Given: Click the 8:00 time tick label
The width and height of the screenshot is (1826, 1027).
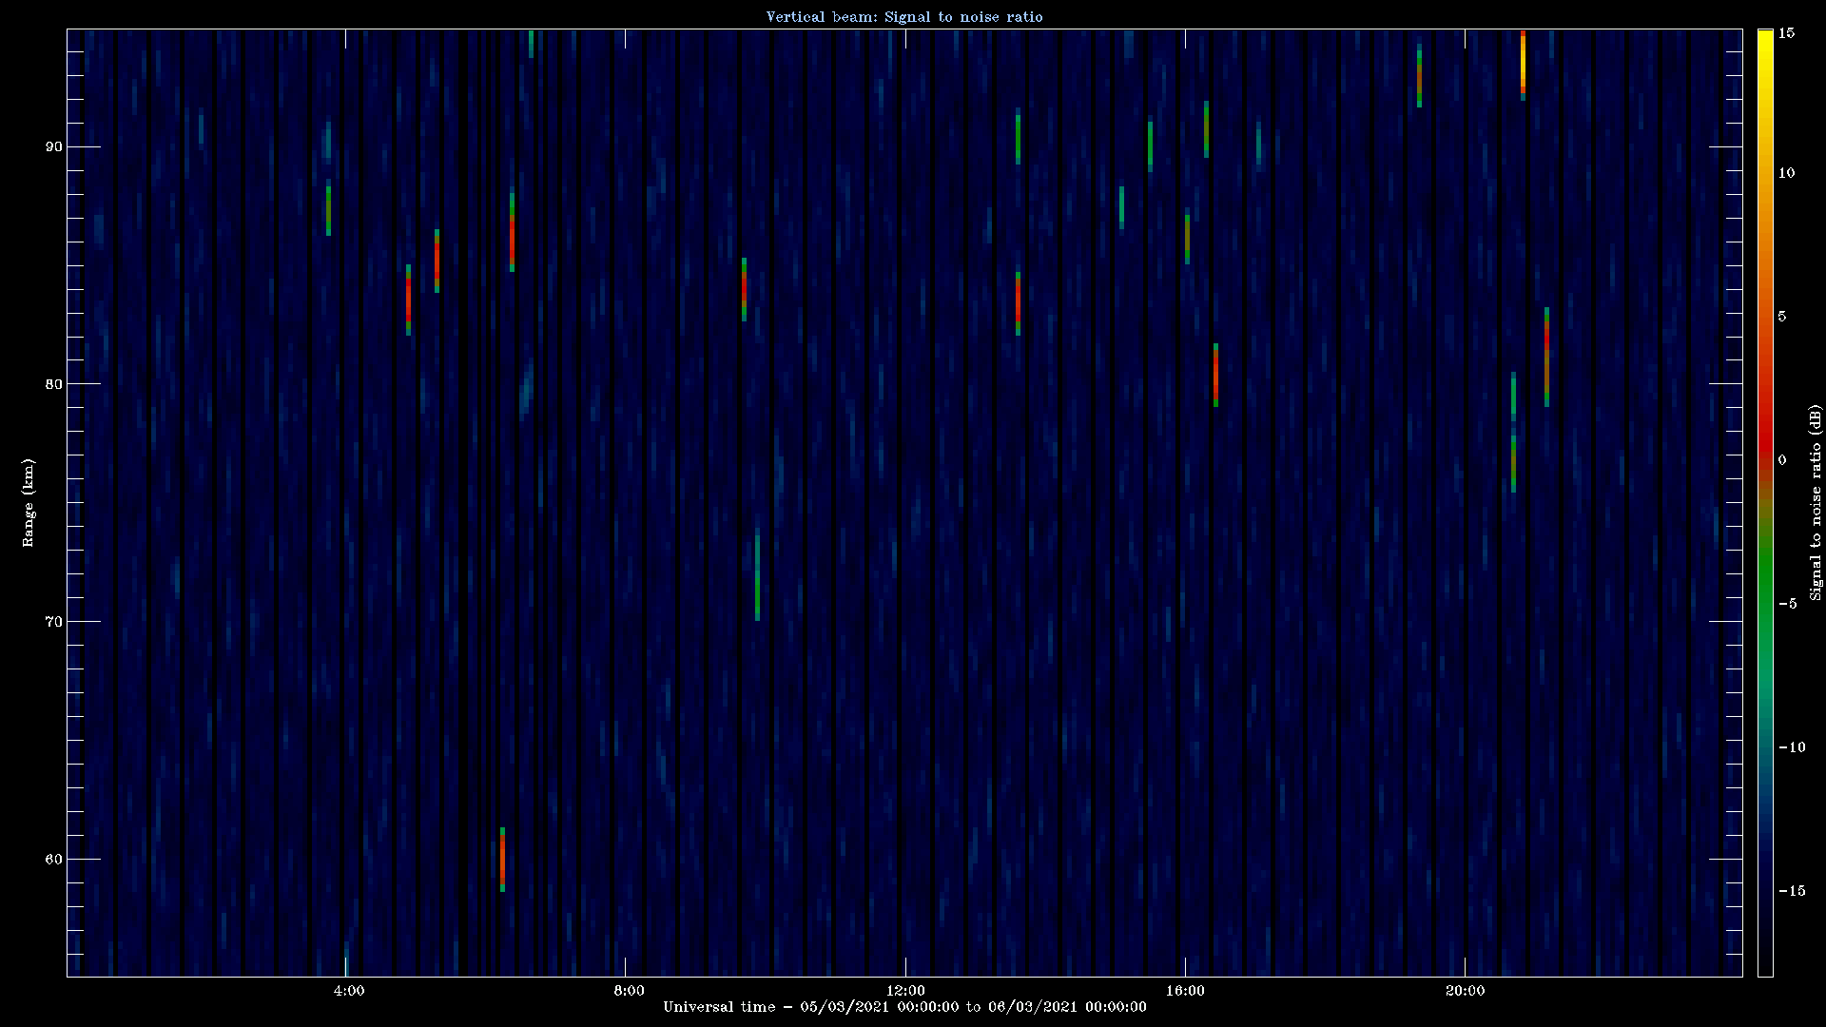Looking at the screenshot, I should (629, 991).
